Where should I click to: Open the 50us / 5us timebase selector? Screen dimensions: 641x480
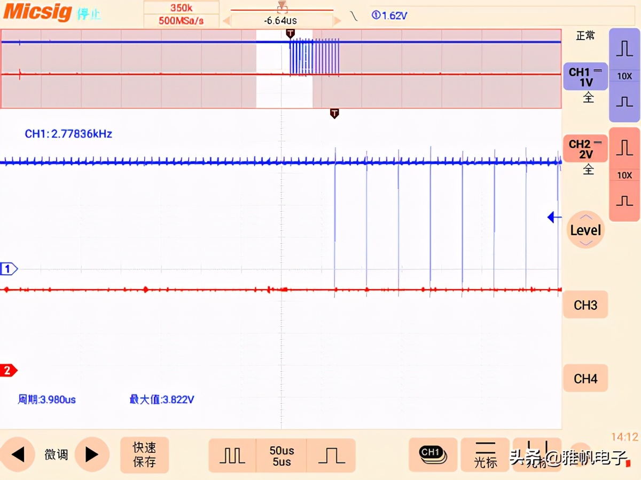tap(282, 455)
